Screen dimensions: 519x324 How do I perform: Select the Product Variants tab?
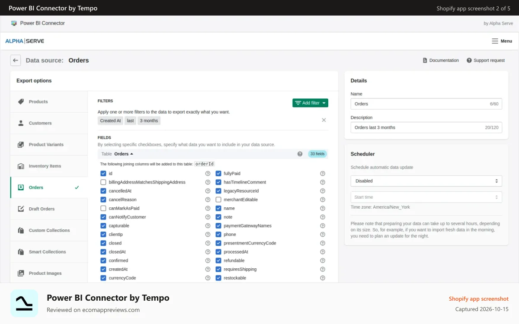tap(49, 145)
